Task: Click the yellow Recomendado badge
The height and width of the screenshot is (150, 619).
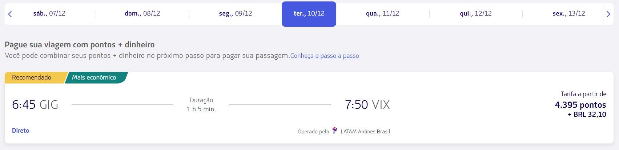Action: click(x=32, y=77)
